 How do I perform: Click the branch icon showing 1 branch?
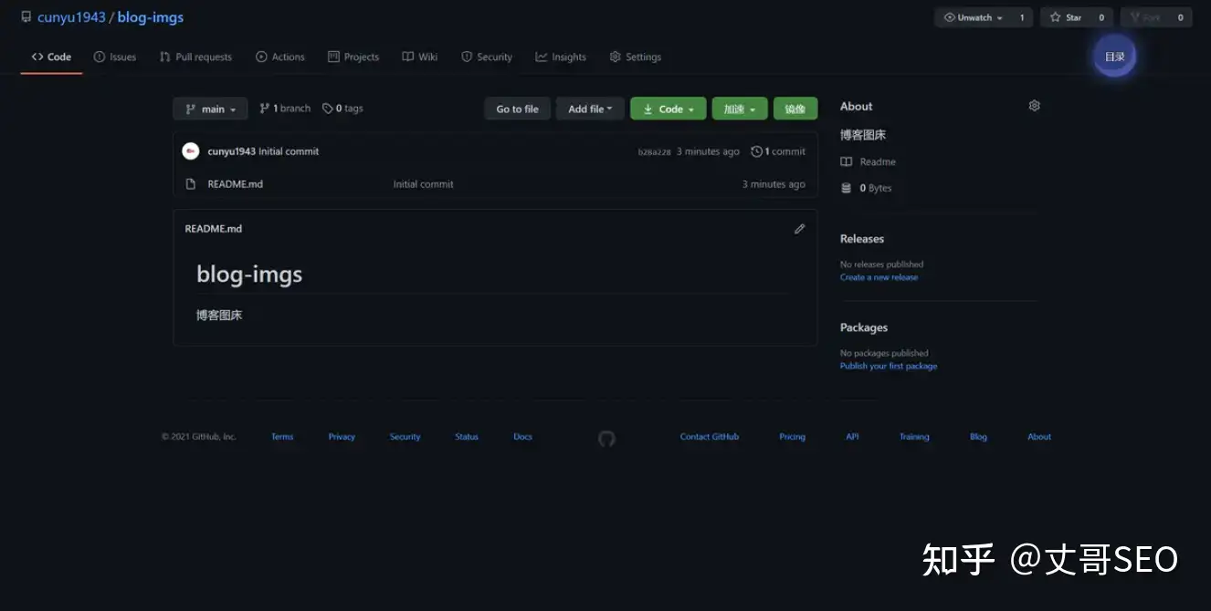(265, 109)
